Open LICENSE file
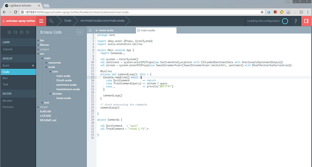The width and height of the screenshot is (312, 167). [x=45, y=116]
